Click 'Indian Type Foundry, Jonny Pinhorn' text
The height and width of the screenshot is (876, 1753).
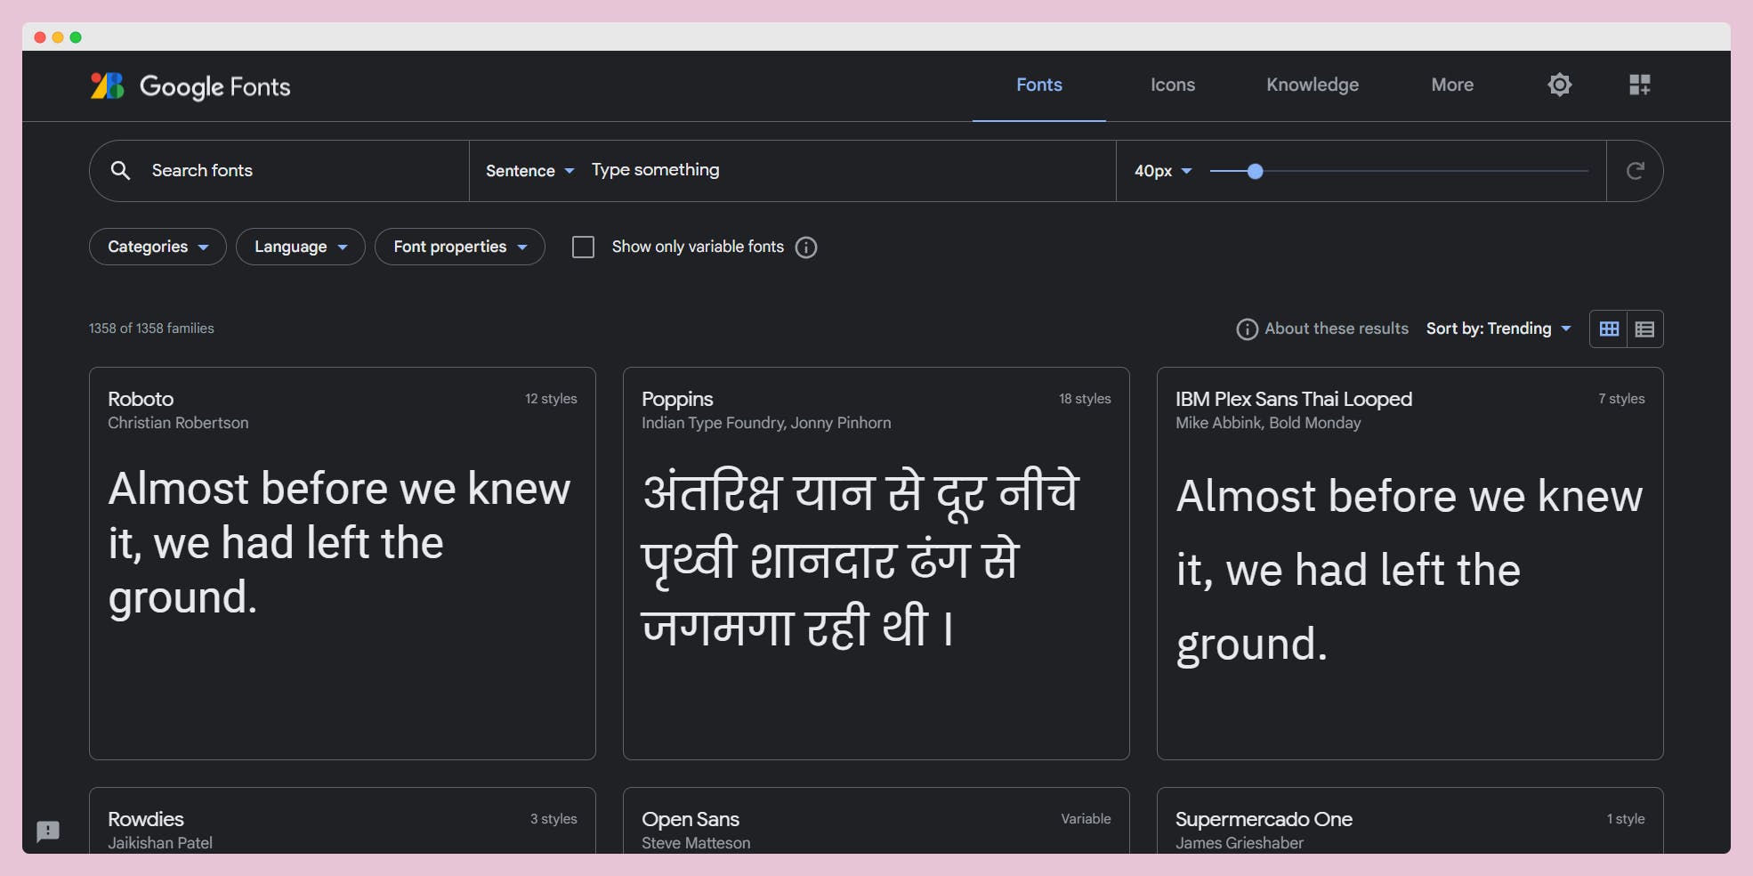[x=766, y=423]
